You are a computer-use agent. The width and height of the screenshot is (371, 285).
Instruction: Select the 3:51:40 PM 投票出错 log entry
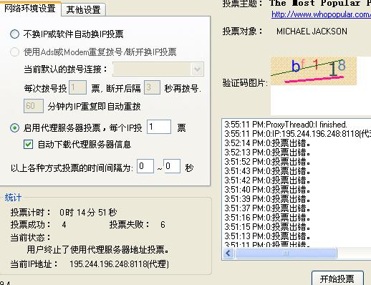(x=267, y=190)
